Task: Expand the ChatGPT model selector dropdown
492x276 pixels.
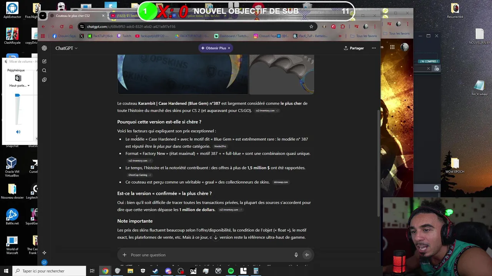Action: pos(66,48)
